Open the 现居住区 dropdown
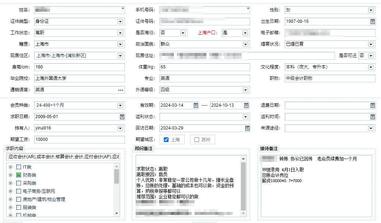The height and width of the screenshot is (223, 381). point(120,56)
